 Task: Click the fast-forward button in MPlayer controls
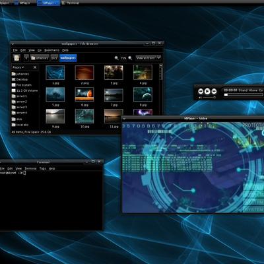pos(214,91)
